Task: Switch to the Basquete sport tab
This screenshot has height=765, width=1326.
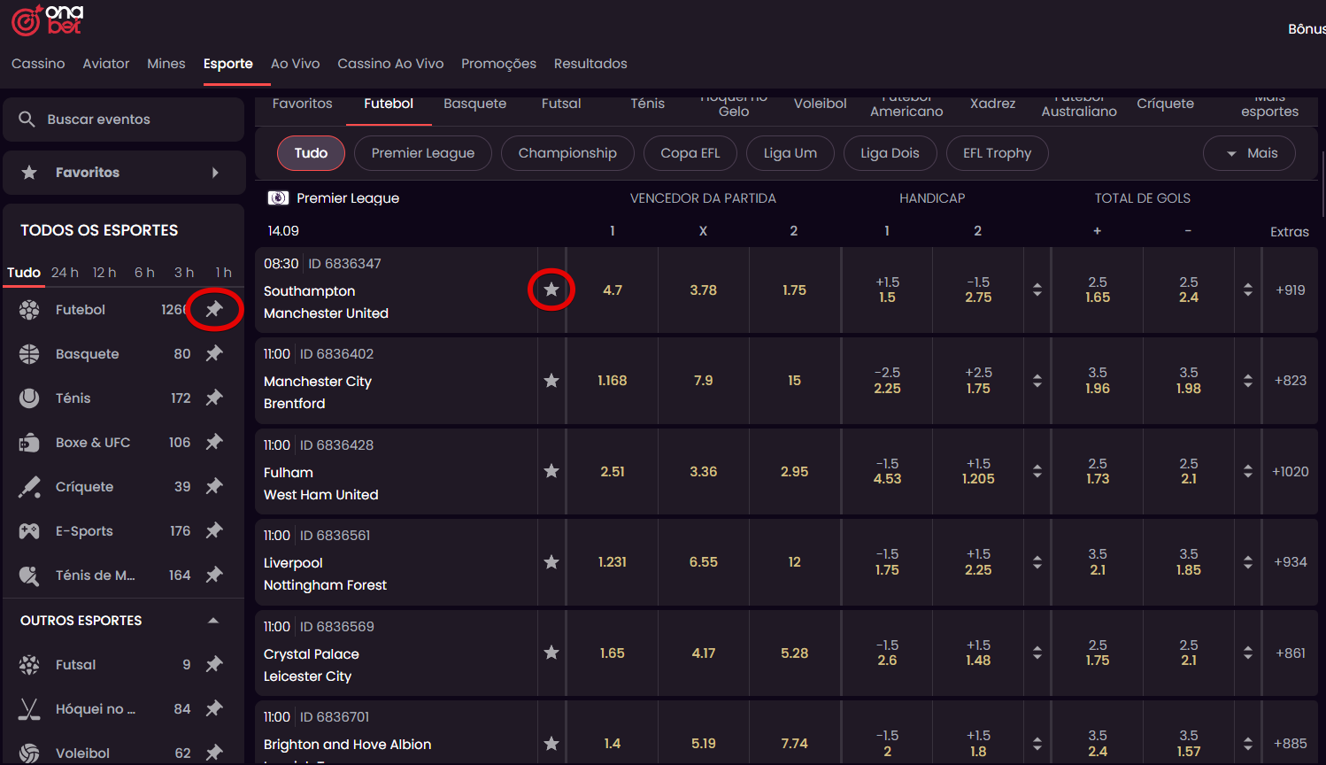Action: [x=474, y=104]
